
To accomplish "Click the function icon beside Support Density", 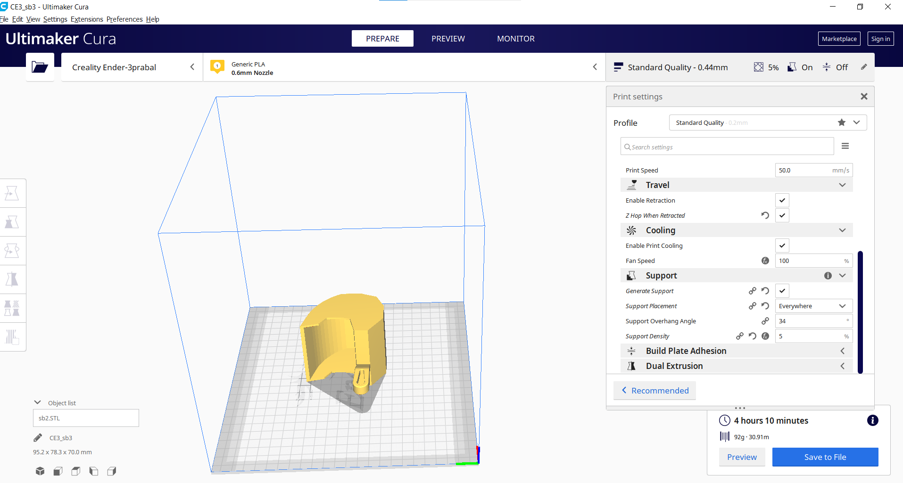I will click(765, 336).
